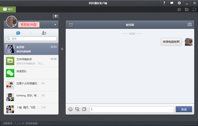
Task: Click the 这是什么时候建的 group avatar collage
Action: click(10, 85)
